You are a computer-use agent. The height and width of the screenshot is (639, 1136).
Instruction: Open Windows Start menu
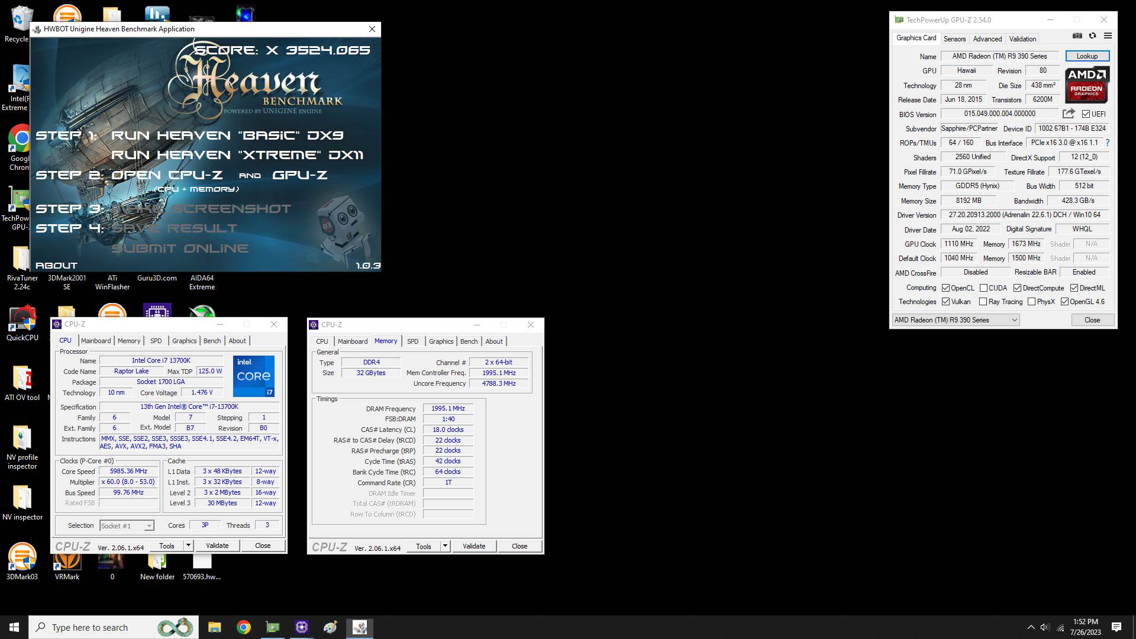pyautogui.click(x=14, y=627)
